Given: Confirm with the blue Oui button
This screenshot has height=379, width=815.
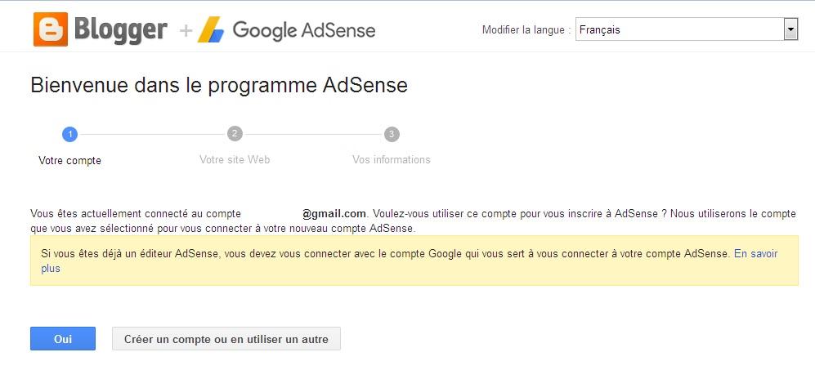Looking at the screenshot, I should pyautogui.click(x=63, y=338).
